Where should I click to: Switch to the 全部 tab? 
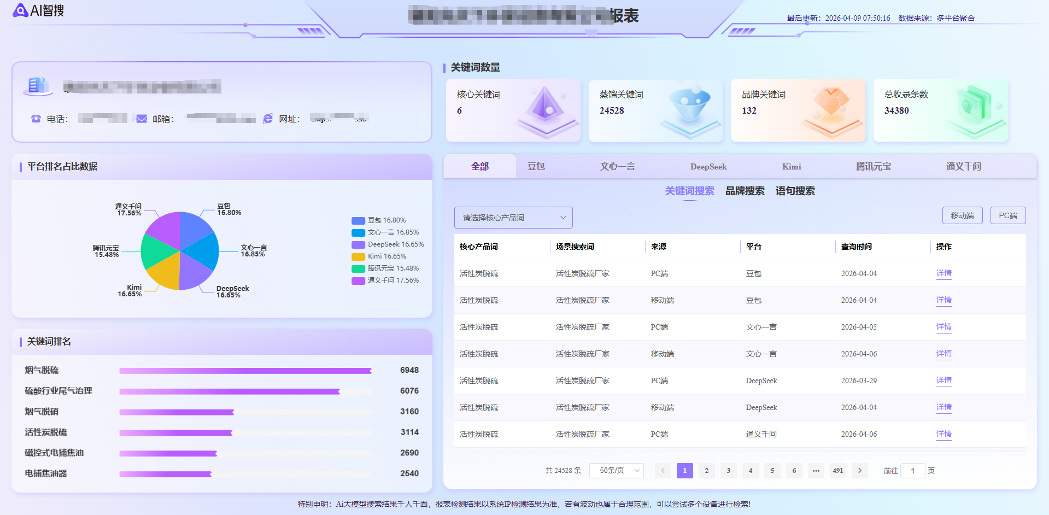[x=480, y=166]
